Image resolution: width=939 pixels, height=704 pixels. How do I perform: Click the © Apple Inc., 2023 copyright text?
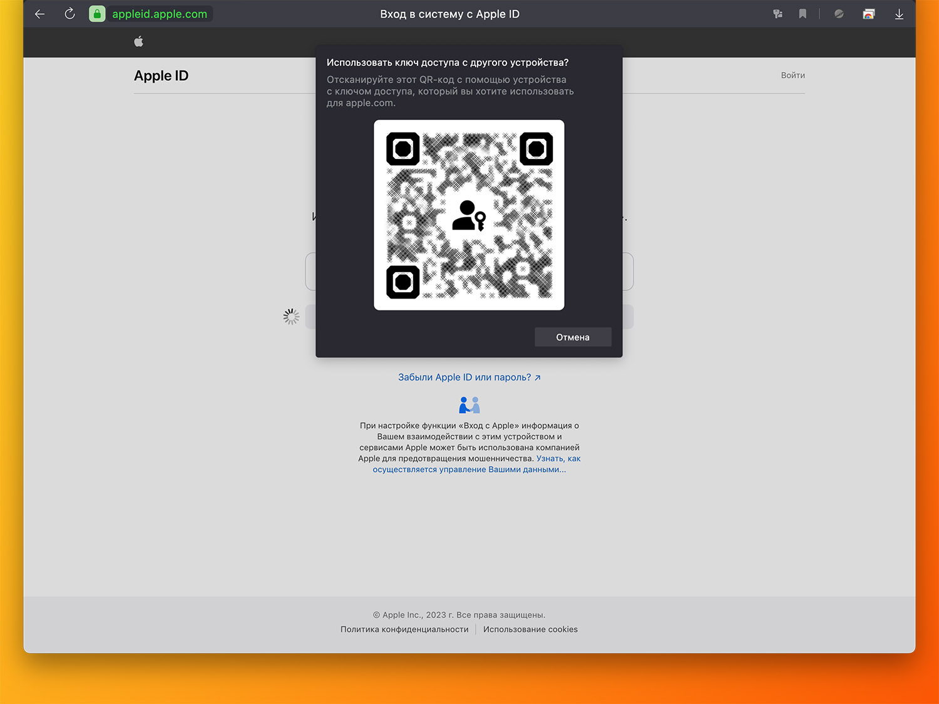pyautogui.click(x=459, y=615)
